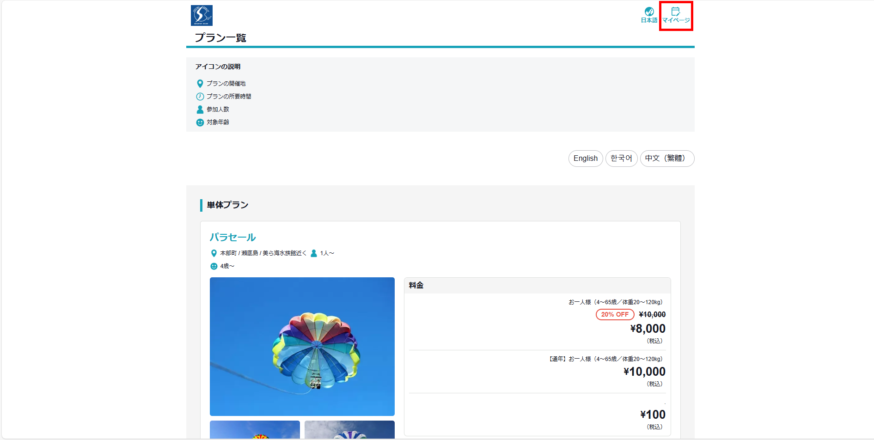Click the location pin beside プランの開催地
This screenshot has width=874, height=440.
tap(200, 84)
